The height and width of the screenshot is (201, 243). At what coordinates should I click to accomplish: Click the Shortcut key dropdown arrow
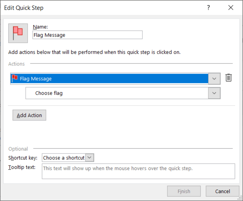(x=90, y=158)
